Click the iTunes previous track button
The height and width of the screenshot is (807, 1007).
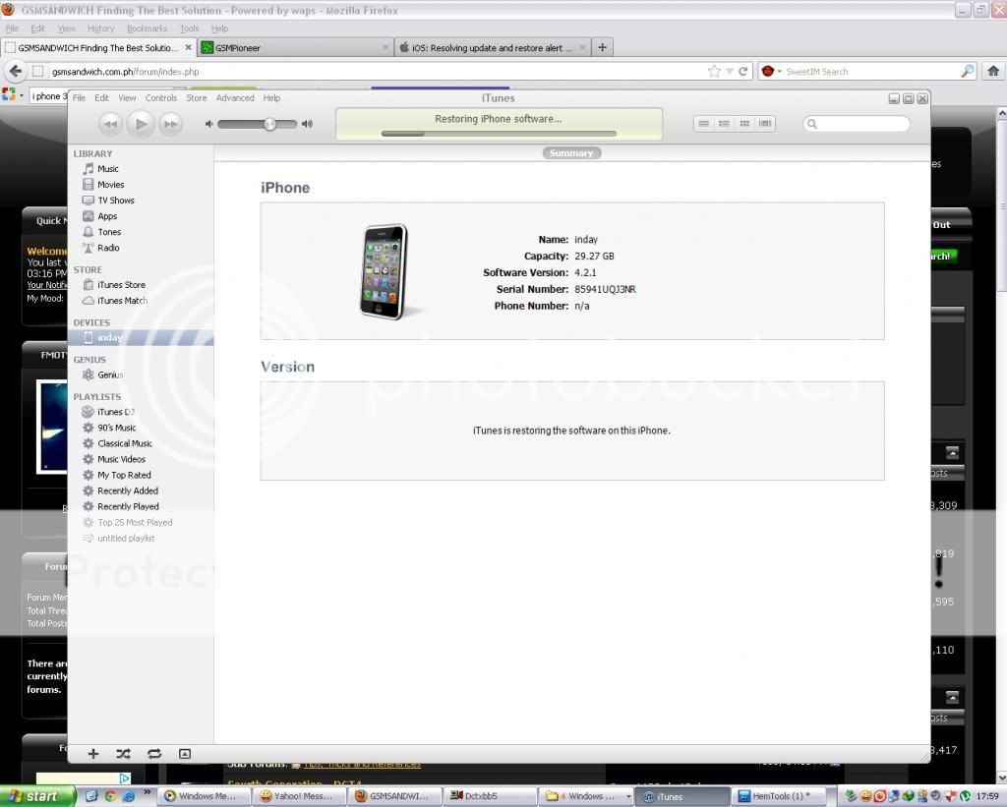[x=110, y=124]
